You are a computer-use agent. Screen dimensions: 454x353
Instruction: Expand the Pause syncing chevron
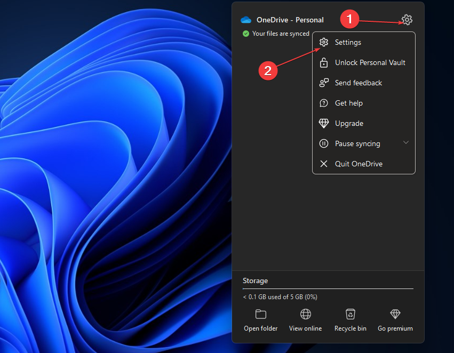click(406, 142)
